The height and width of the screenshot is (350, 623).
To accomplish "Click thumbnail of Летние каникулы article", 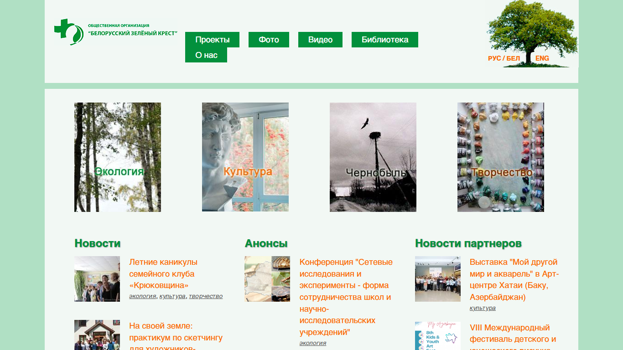I will [97, 279].
